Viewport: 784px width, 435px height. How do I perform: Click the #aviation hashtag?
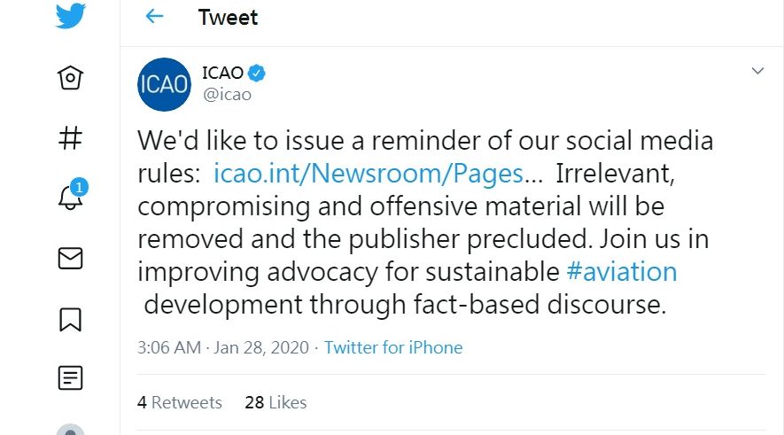pyautogui.click(x=621, y=271)
